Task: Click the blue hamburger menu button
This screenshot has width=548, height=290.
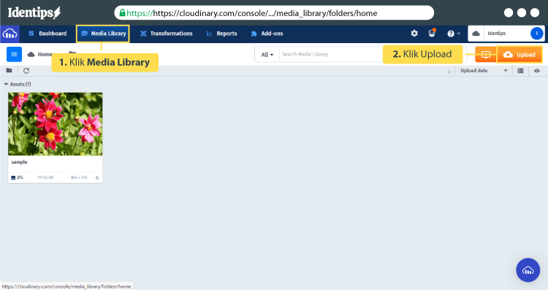Action: coord(15,54)
